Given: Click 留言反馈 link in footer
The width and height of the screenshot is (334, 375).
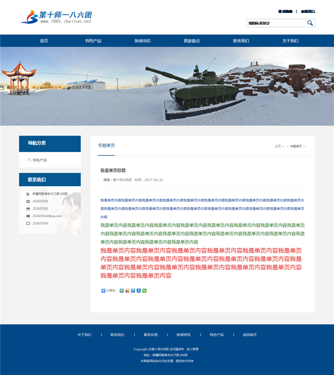Looking at the screenshot, I should click(x=150, y=334).
